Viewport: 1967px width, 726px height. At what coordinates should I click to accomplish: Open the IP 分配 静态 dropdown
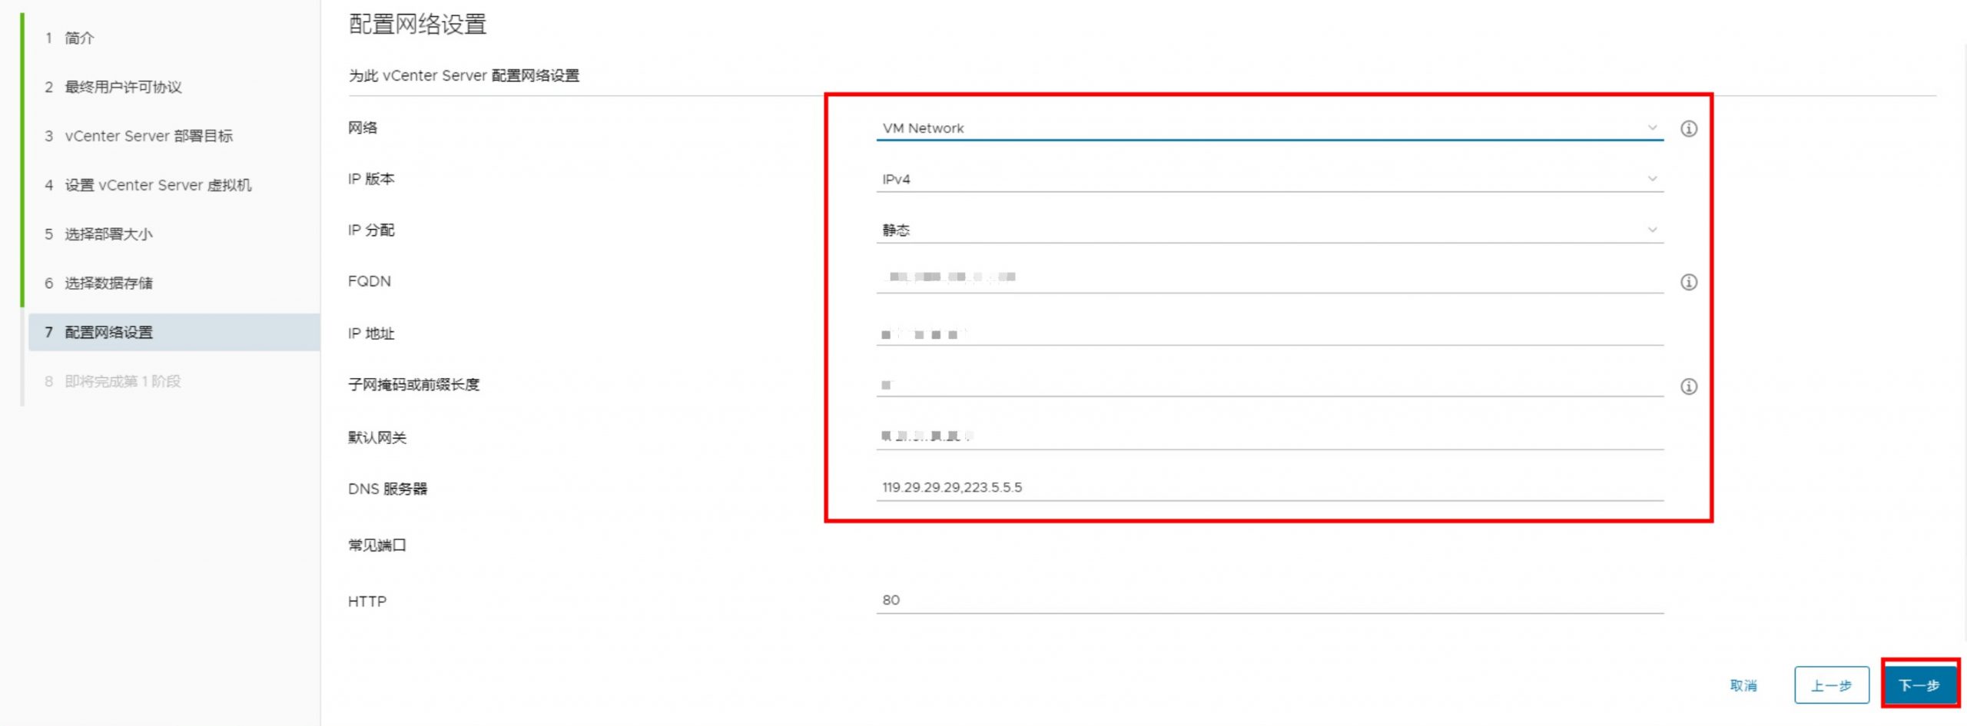(x=1269, y=230)
